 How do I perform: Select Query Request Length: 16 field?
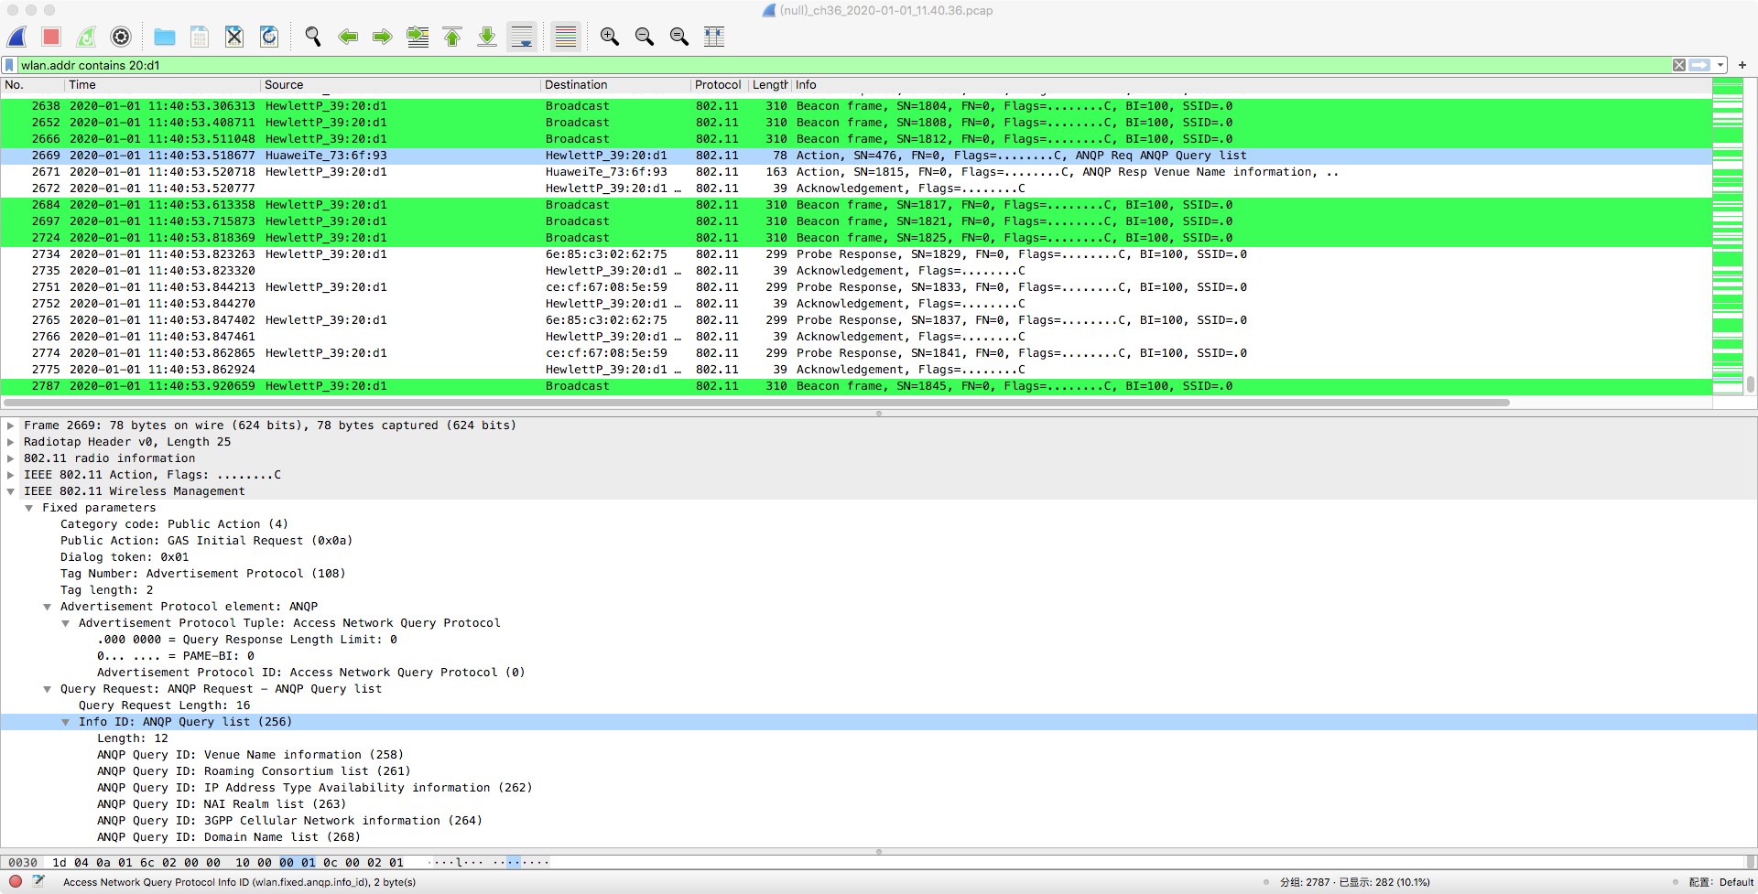(x=164, y=706)
